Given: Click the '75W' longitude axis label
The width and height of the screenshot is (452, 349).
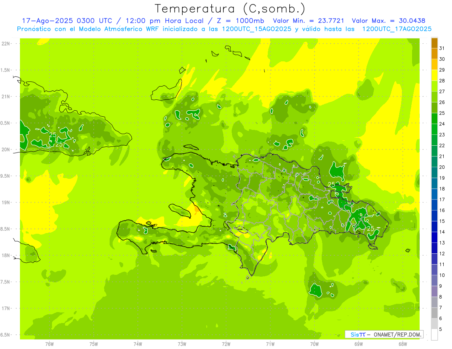Looking at the screenshot, I should [x=94, y=344].
